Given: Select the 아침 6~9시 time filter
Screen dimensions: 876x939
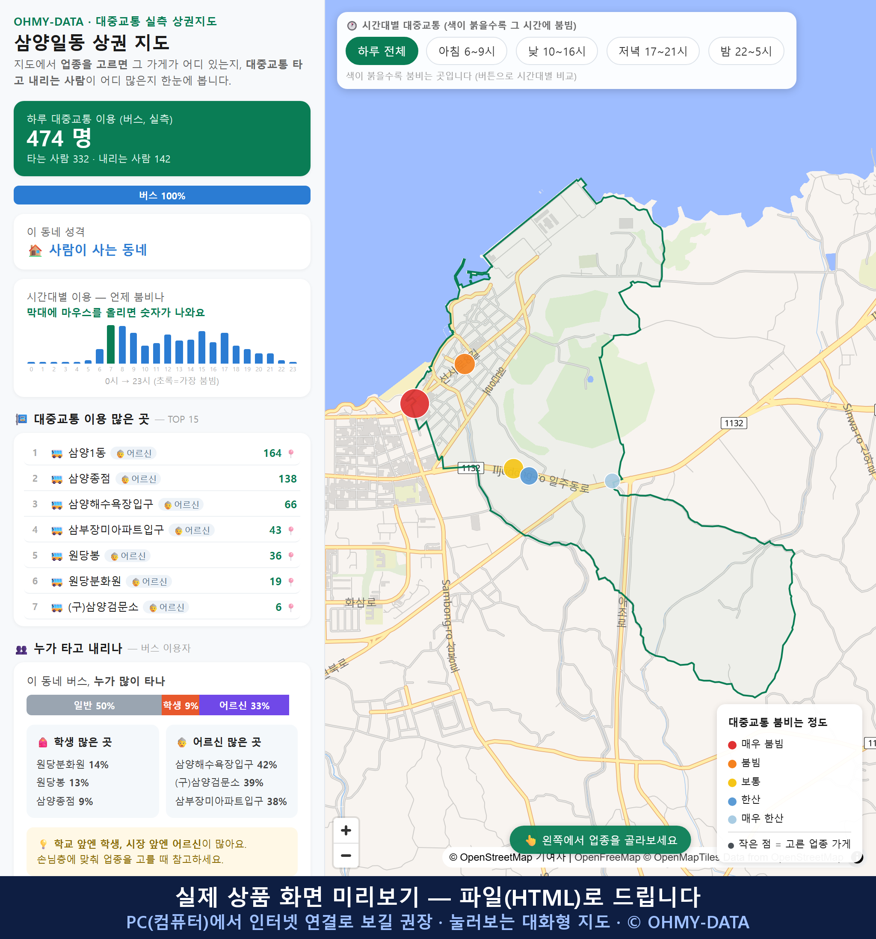Looking at the screenshot, I should point(466,51).
